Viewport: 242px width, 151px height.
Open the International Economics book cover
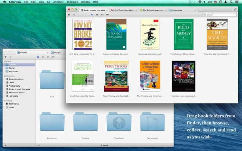pyautogui.click(x=183, y=76)
